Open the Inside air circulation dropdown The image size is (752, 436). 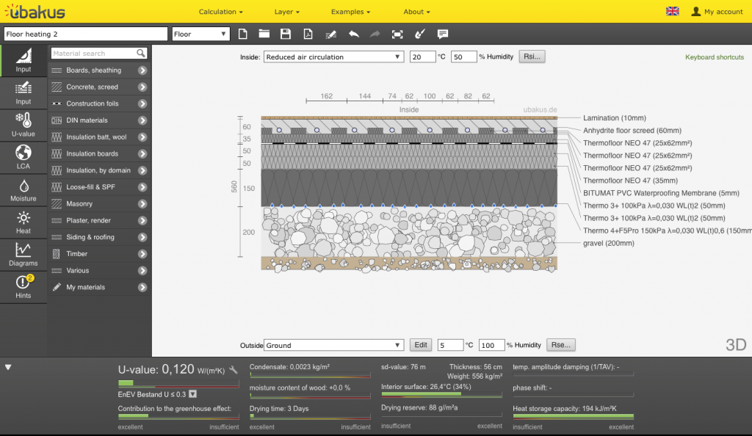point(333,57)
